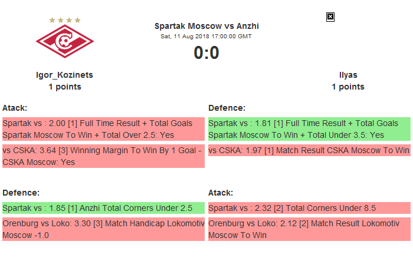Screen dimensions: 413x271
Task: Click Ilyas 1 points text
Action: (x=348, y=87)
